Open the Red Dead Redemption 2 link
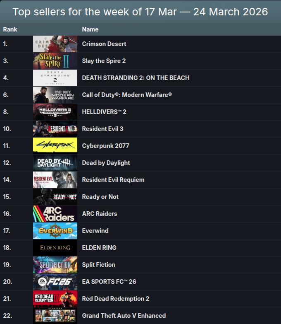281x324 pixels. (x=115, y=299)
